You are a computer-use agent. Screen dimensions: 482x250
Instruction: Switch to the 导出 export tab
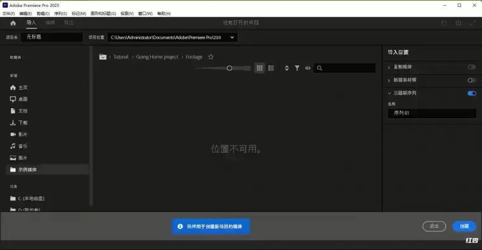click(69, 23)
